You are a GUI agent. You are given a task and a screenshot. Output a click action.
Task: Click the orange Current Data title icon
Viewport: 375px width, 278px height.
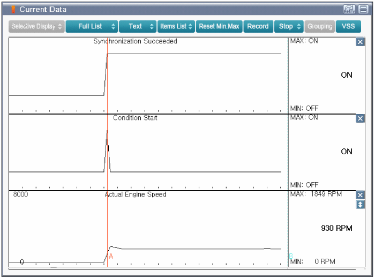13,9
